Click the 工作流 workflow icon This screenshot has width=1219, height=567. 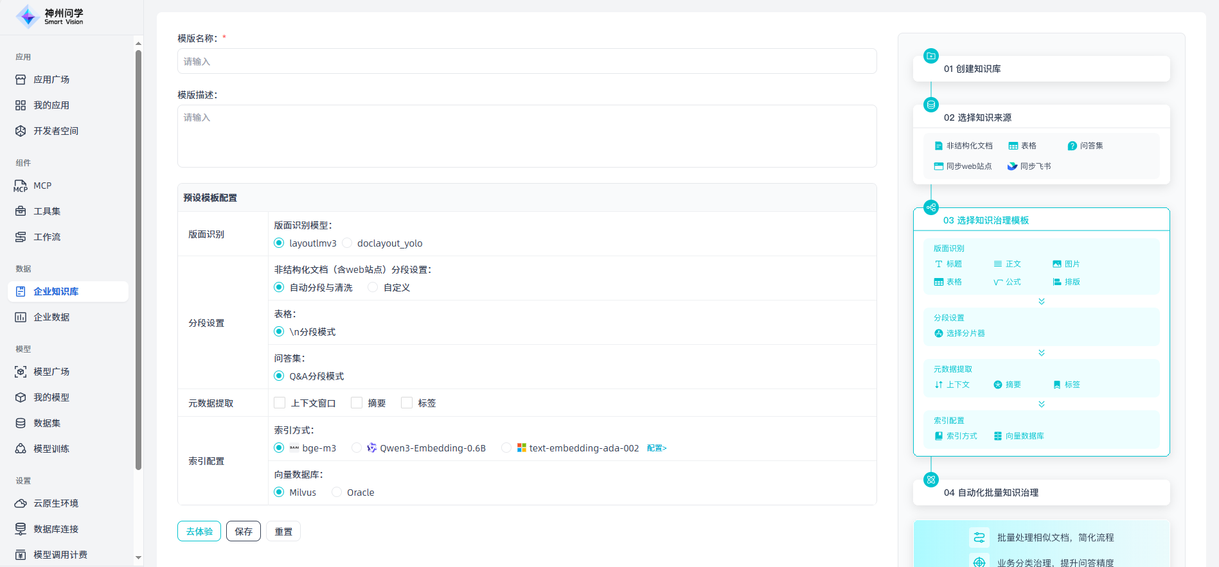(x=21, y=237)
